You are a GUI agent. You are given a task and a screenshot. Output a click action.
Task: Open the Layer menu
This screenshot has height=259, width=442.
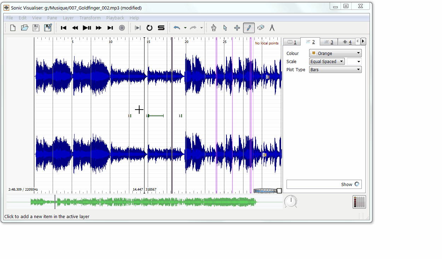(68, 18)
